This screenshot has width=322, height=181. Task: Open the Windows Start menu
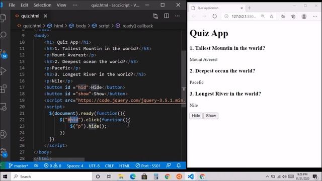[x=5, y=176]
